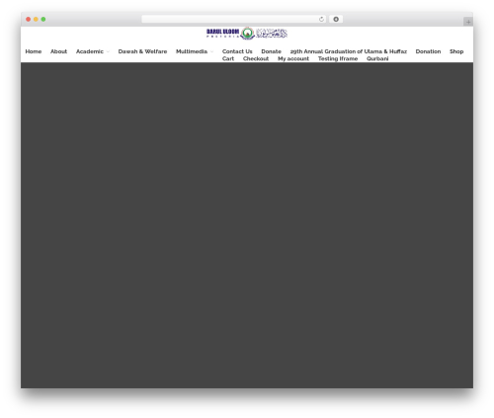Expand the Multimedia dropdown chevron
The width and height of the screenshot is (494, 418).
tap(211, 51)
